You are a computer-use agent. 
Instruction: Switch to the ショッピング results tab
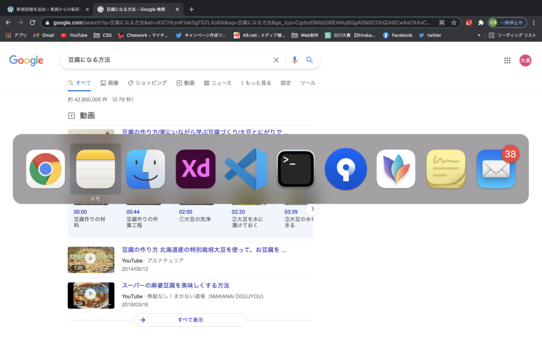point(148,83)
